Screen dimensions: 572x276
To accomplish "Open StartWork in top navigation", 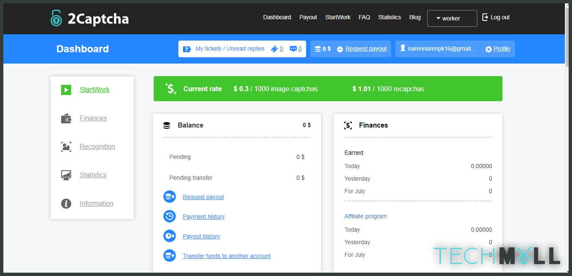I will (338, 17).
